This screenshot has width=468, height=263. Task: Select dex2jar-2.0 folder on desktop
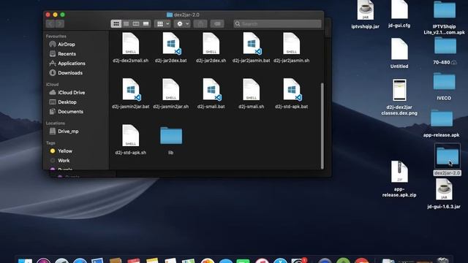(x=447, y=159)
